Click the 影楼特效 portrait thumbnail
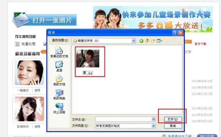The height and width of the screenshot is (137, 221). 29,109
